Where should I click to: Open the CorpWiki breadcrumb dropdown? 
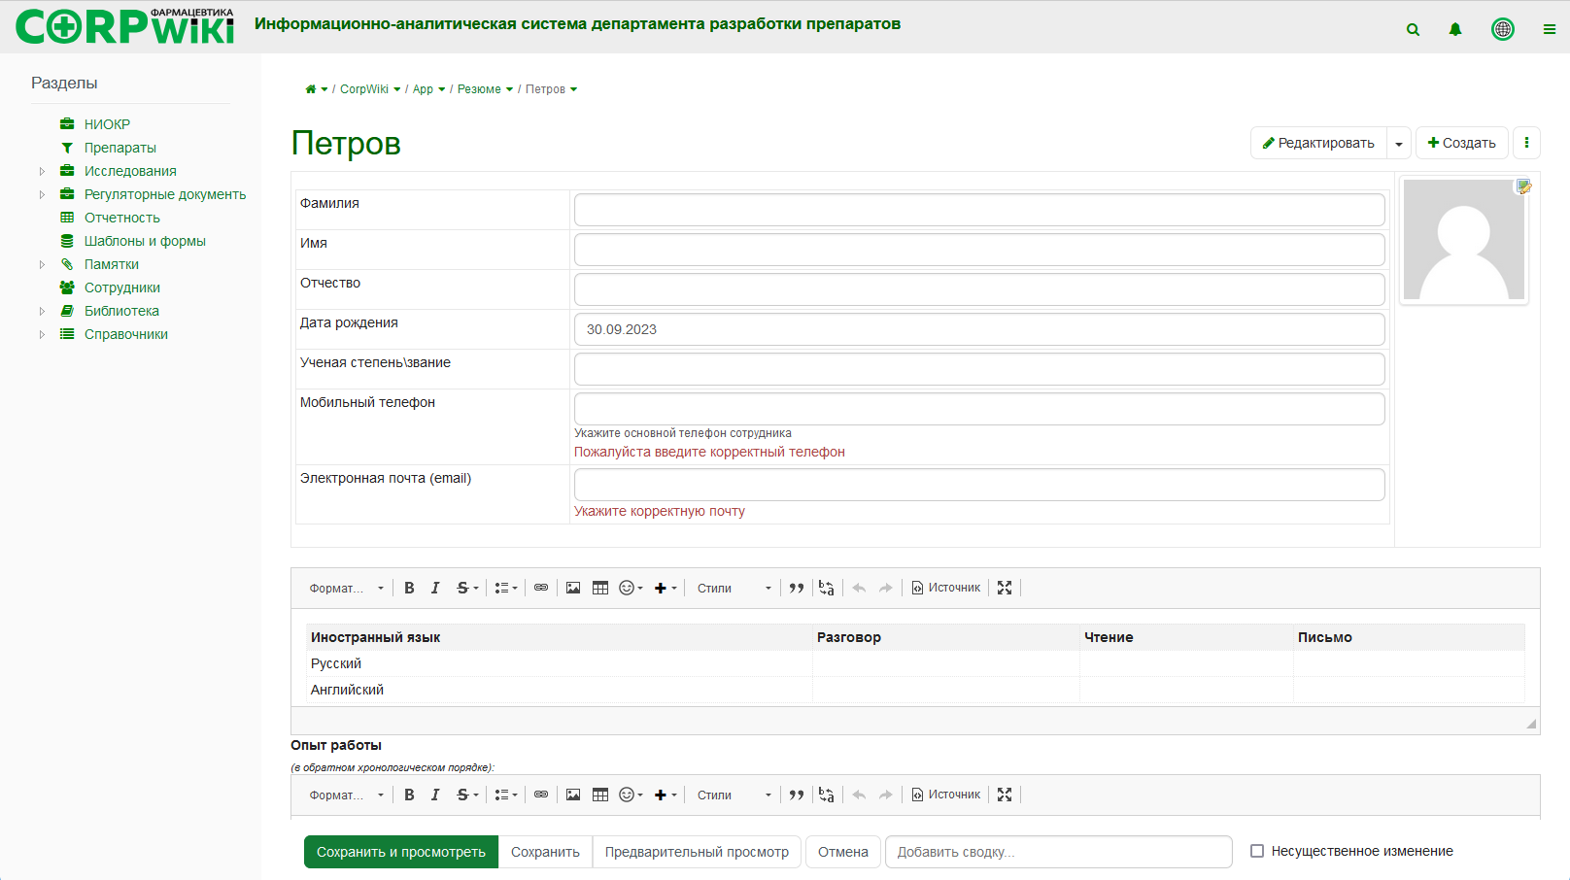click(x=396, y=89)
